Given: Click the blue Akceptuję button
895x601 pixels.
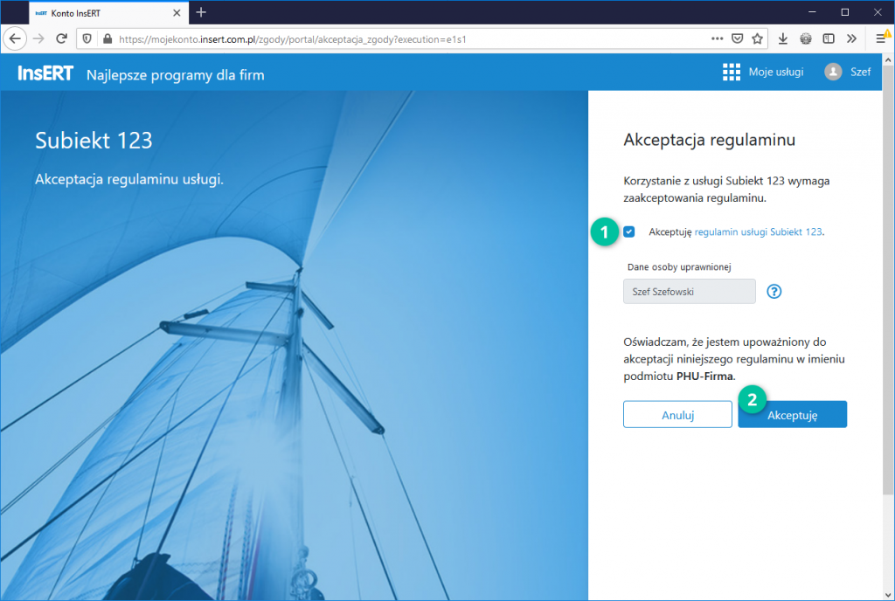Looking at the screenshot, I should point(792,415).
